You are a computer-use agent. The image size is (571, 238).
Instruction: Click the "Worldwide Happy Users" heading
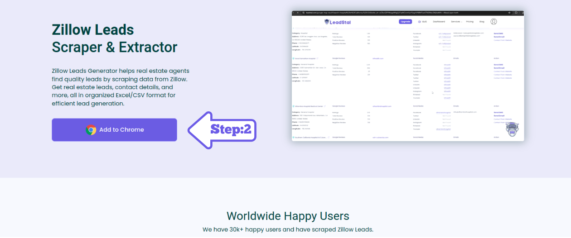tap(288, 216)
